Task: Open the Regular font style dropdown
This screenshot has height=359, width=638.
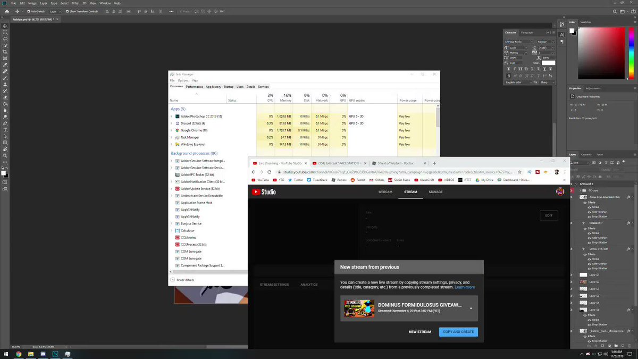Action: coord(545,41)
